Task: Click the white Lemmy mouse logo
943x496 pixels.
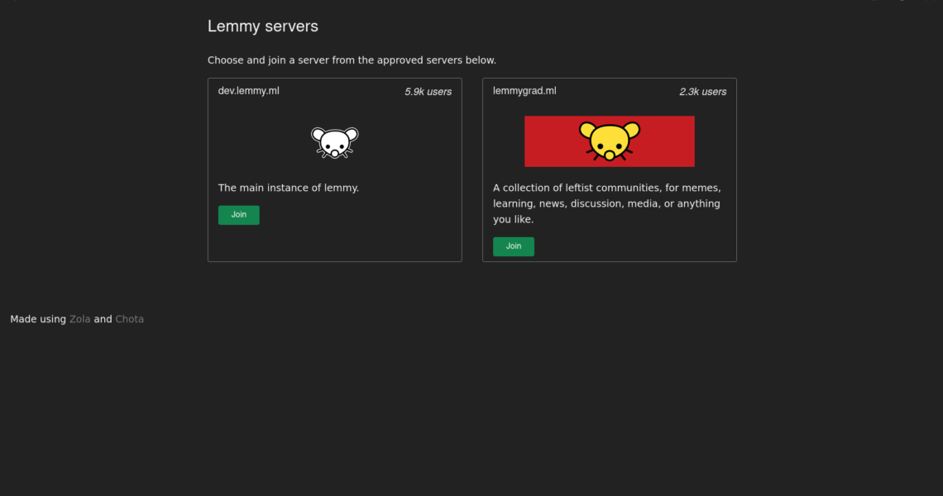Action: 334,142
